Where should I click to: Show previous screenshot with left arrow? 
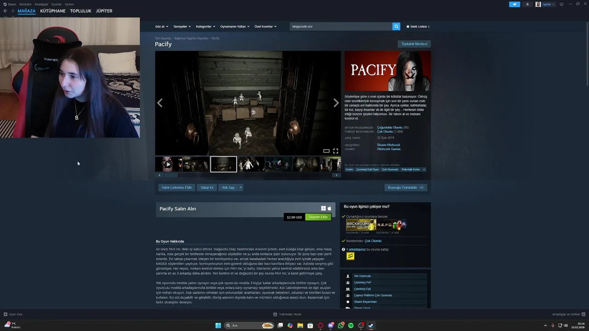pyautogui.click(x=160, y=103)
